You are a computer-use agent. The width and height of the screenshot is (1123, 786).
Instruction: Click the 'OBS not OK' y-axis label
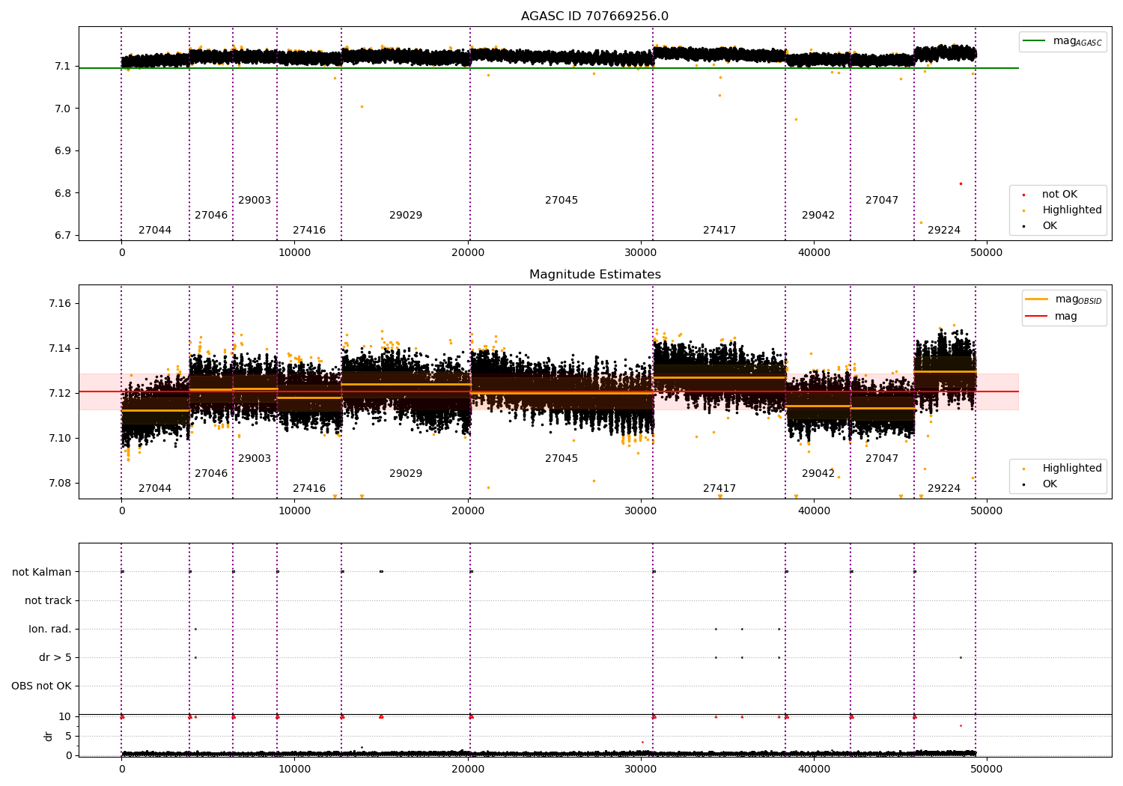pos(42,686)
